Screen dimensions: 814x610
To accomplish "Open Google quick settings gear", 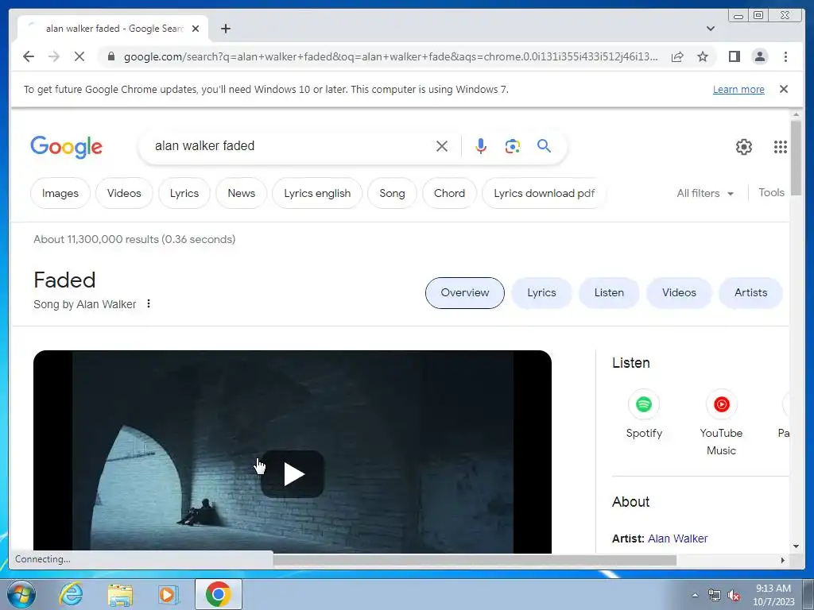I will [x=743, y=147].
